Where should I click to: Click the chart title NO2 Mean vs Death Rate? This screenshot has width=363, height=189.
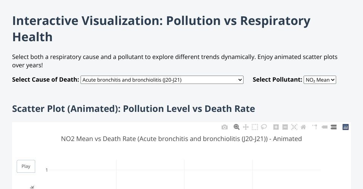click(181, 139)
